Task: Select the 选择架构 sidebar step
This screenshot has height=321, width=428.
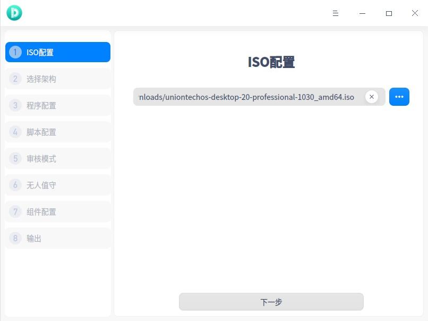Action: 57,79
